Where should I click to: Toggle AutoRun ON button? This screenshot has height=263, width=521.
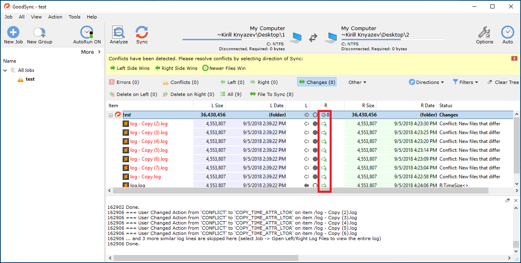[87, 33]
